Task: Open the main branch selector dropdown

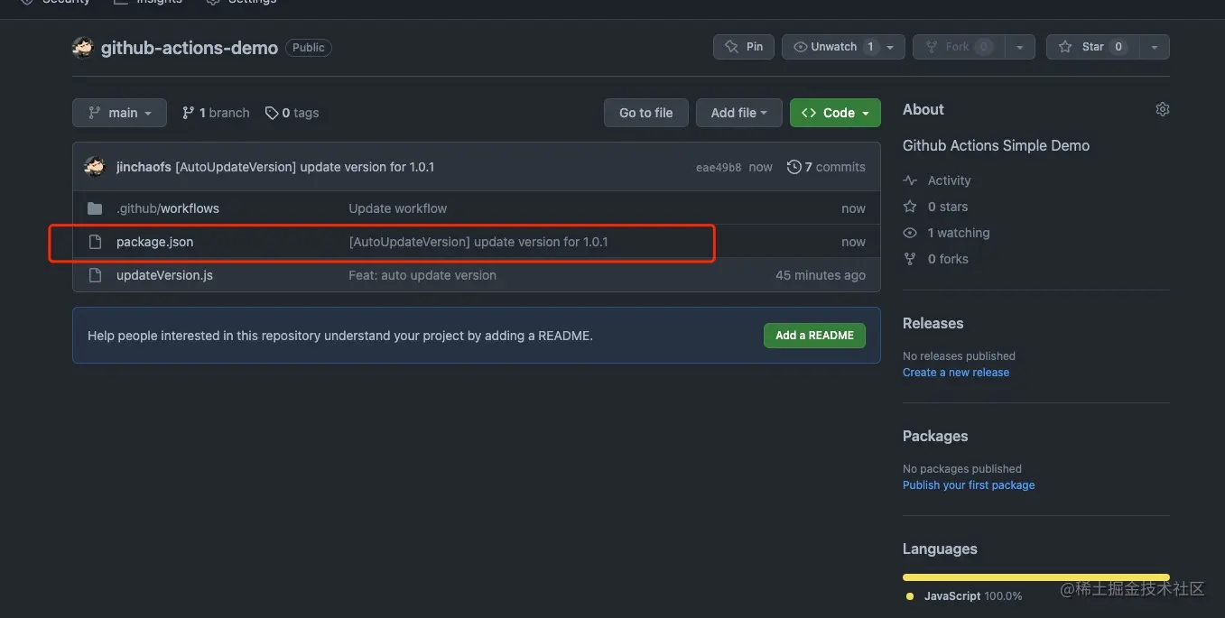Action: pos(119,113)
